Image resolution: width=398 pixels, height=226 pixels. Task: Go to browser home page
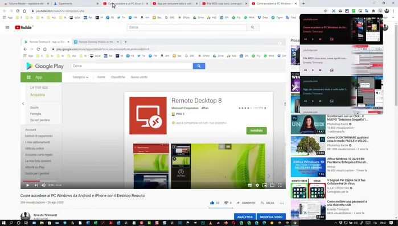(24, 11)
